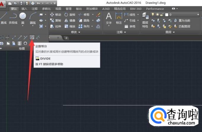Click layer 0 white color swatch
This screenshot has height=132, width=202.
(167, 15)
